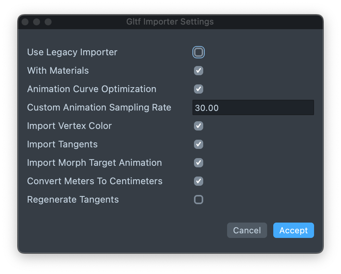Click the Custom Animation Sampling Rate field

pos(253,108)
